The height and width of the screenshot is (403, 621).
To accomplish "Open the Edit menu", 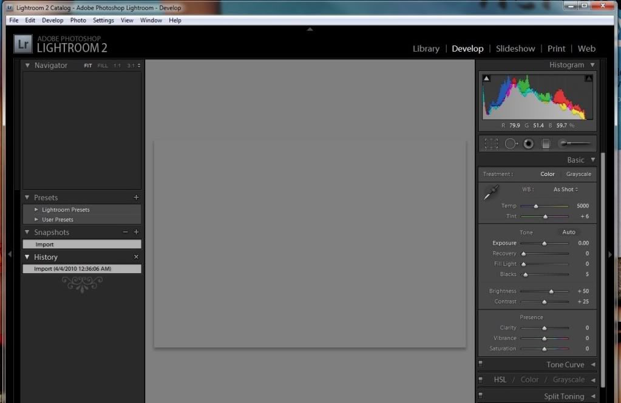I will pos(30,20).
